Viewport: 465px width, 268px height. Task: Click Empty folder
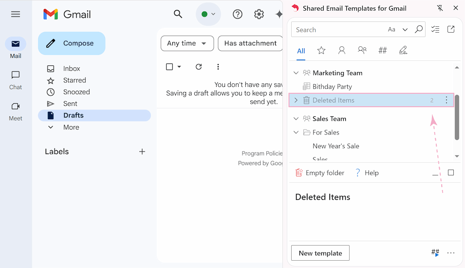pos(320,172)
